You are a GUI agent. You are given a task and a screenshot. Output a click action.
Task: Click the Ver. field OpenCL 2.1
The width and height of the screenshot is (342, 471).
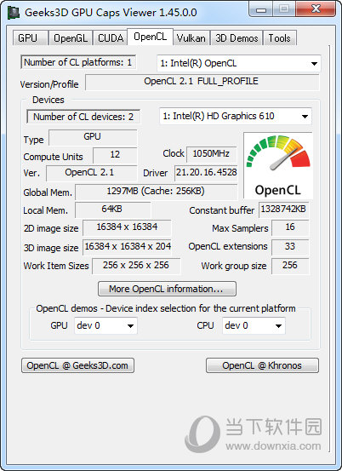(92, 173)
